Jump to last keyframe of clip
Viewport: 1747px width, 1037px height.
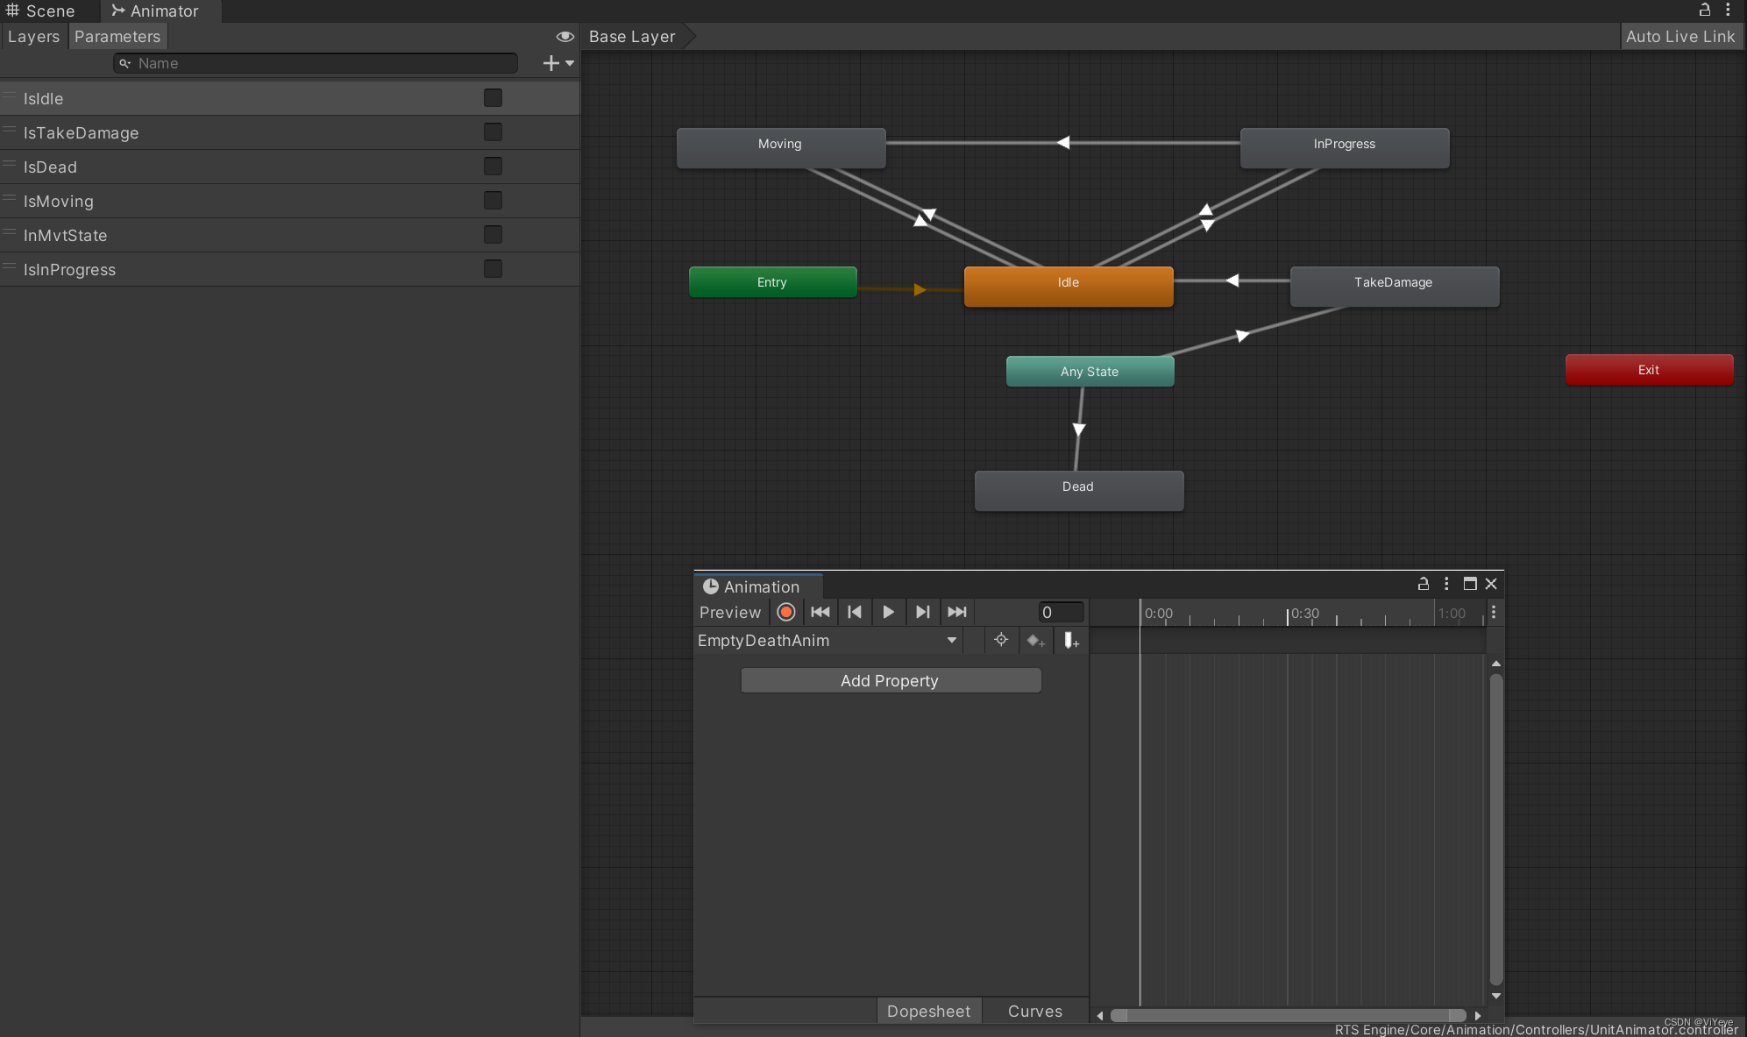point(957,612)
